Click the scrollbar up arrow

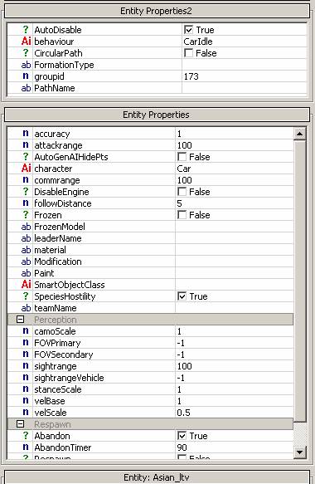tap(299, 134)
